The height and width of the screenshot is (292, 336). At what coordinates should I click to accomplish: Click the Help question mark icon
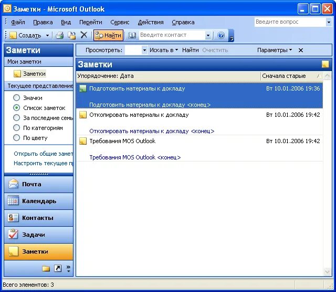[x=221, y=35]
